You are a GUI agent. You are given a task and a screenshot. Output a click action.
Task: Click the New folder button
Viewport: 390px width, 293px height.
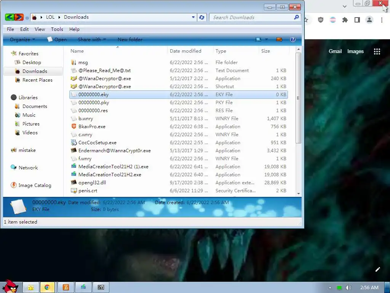tap(130, 39)
